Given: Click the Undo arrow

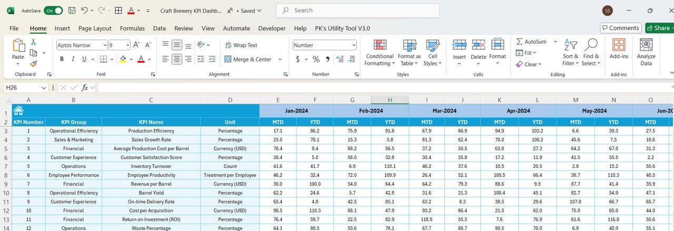Looking at the screenshot, I should point(85,10).
